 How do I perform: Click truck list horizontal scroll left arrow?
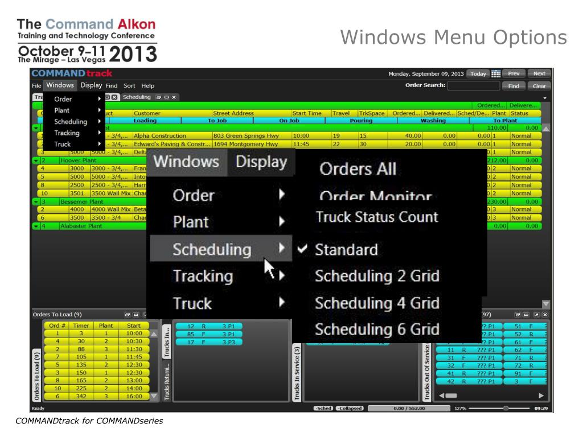(441, 395)
